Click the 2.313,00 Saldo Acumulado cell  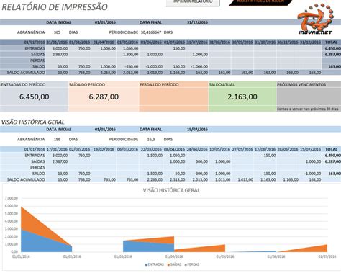pyautogui.click(x=174, y=179)
